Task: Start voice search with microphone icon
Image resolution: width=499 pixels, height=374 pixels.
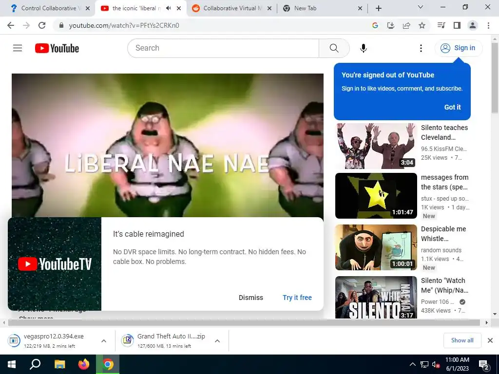Action: pyautogui.click(x=364, y=48)
